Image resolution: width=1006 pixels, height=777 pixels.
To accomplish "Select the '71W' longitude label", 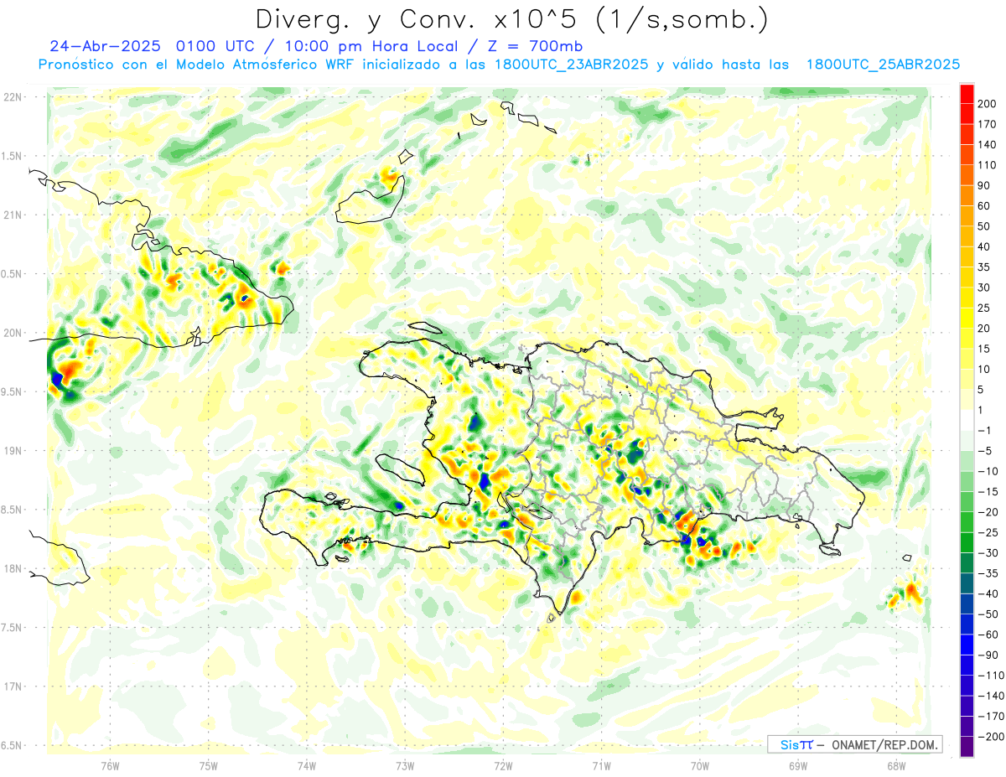I will pos(601,765).
